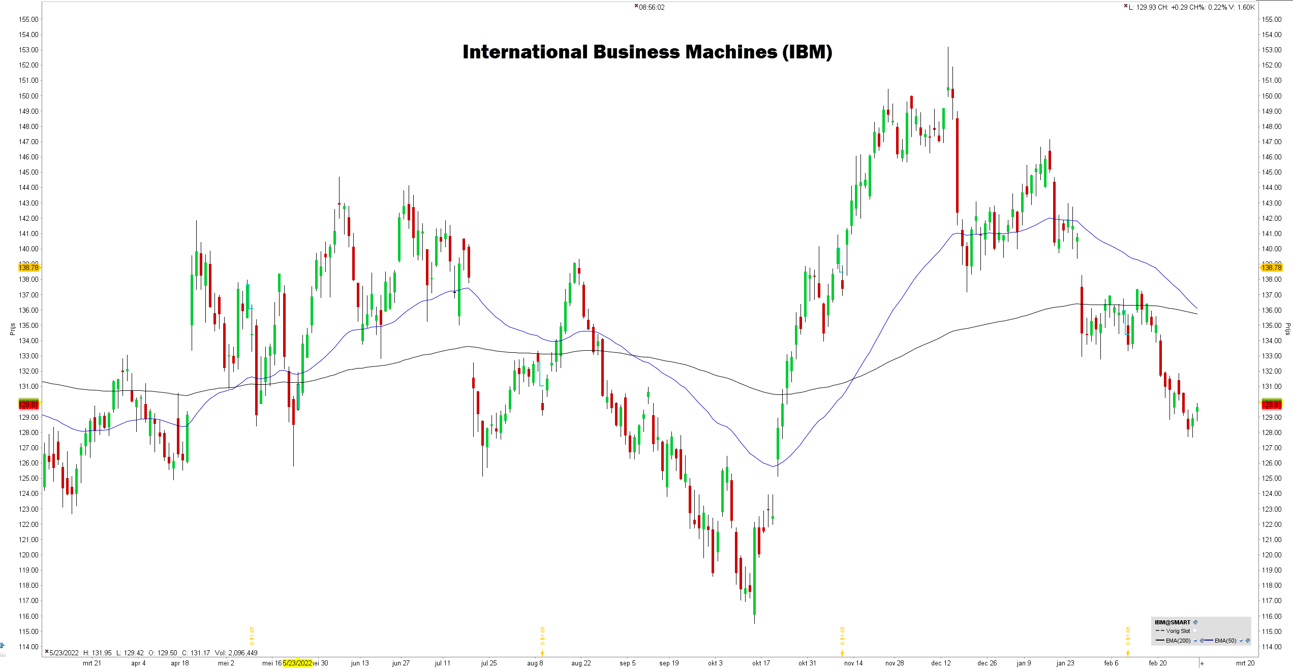Toggle EMA(200) visibility checkmark
1293x669 pixels.
[1195, 641]
